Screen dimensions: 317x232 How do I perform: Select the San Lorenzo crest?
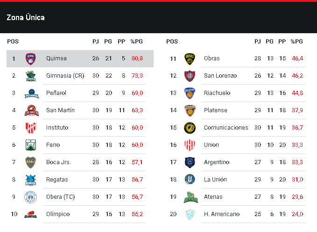[x=190, y=76]
